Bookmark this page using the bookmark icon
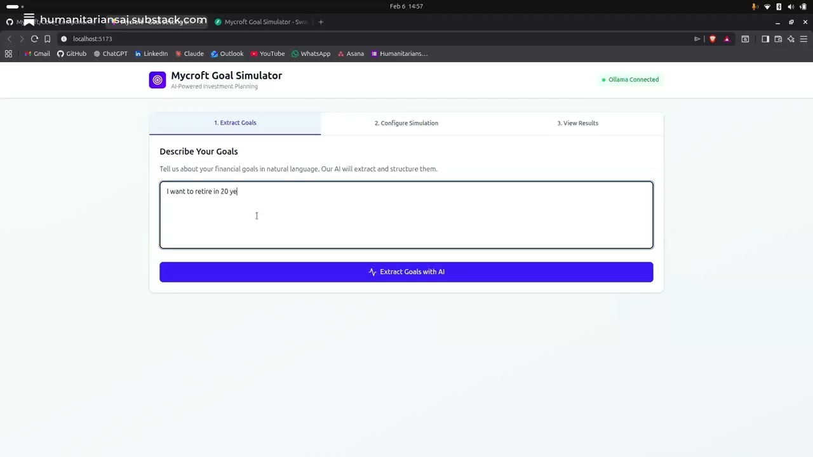813x457 pixels. (x=47, y=39)
